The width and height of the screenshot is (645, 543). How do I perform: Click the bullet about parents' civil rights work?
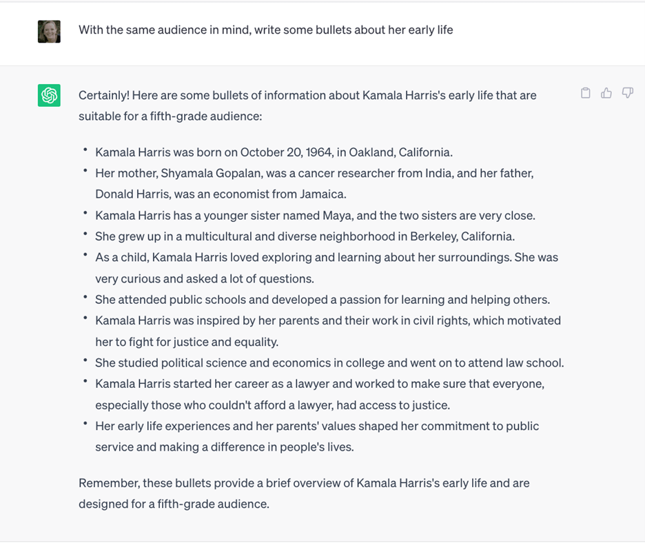327,320
